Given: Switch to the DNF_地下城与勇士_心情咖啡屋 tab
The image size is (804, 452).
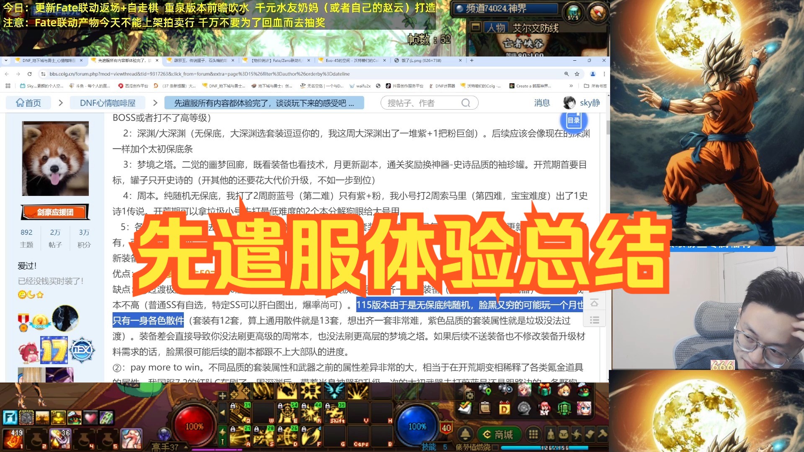Looking at the screenshot, I should (49, 60).
